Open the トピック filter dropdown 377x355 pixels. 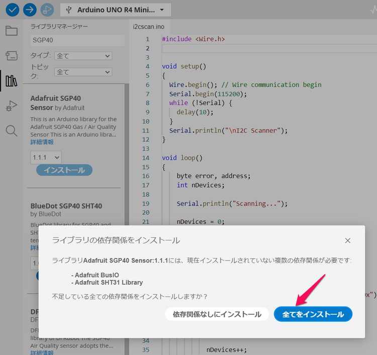83,72
